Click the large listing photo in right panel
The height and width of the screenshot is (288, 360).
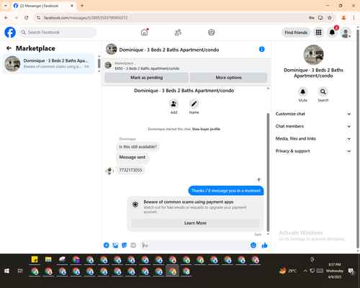pos(313,55)
